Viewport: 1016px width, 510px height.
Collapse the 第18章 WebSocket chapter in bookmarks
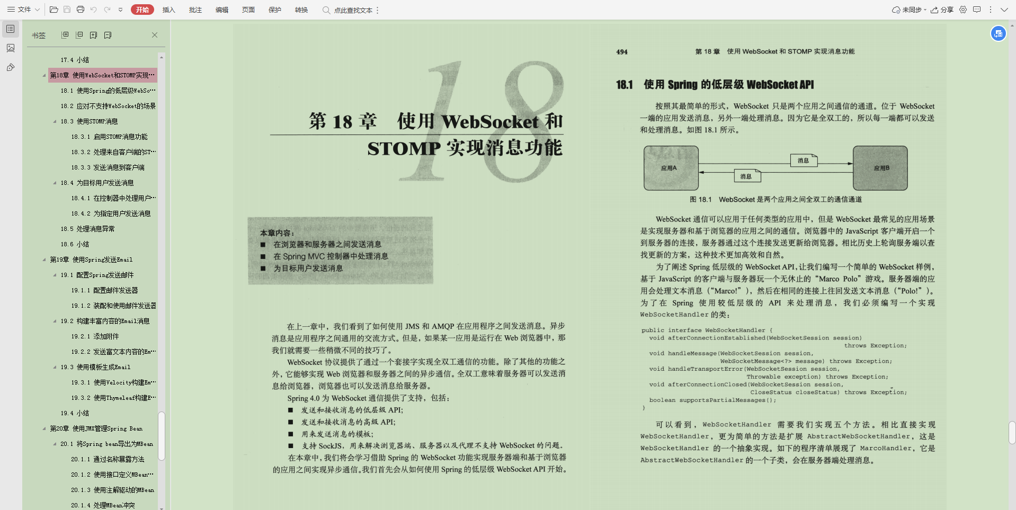point(45,75)
